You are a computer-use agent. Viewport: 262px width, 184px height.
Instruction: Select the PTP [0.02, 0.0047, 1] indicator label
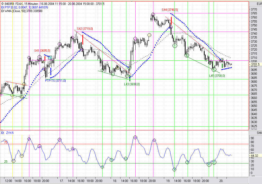click(x=26, y=7)
